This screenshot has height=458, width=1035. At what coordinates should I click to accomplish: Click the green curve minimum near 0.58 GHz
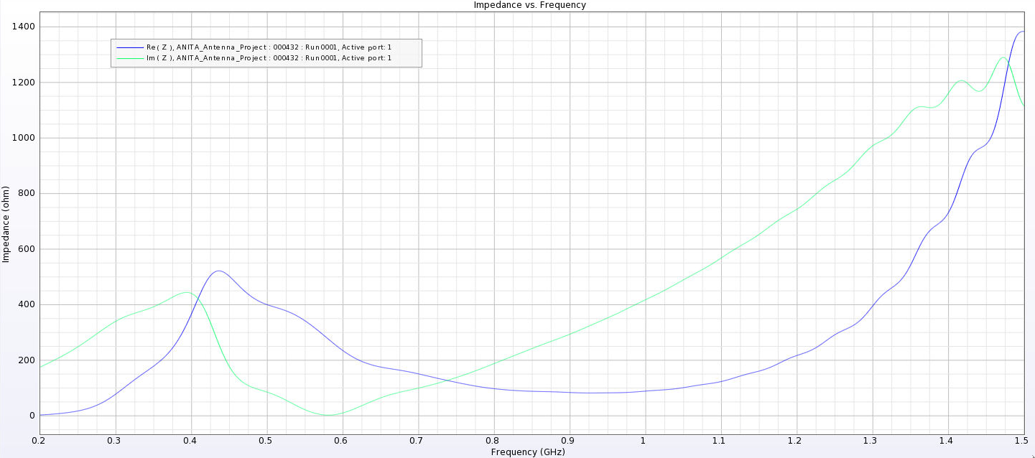(x=328, y=415)
